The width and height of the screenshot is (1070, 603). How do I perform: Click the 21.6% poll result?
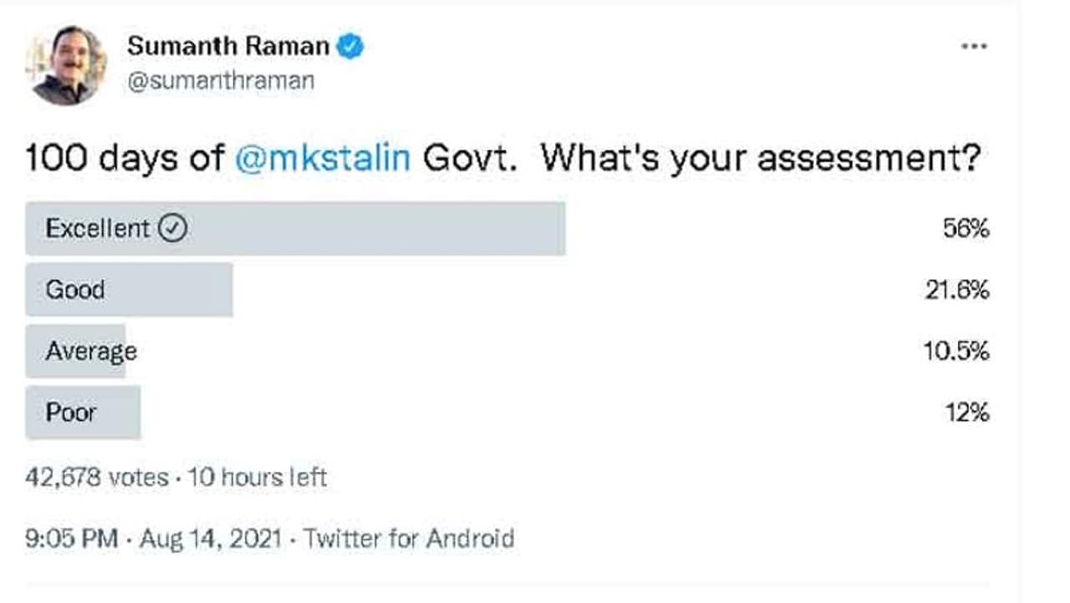point(957,290)
